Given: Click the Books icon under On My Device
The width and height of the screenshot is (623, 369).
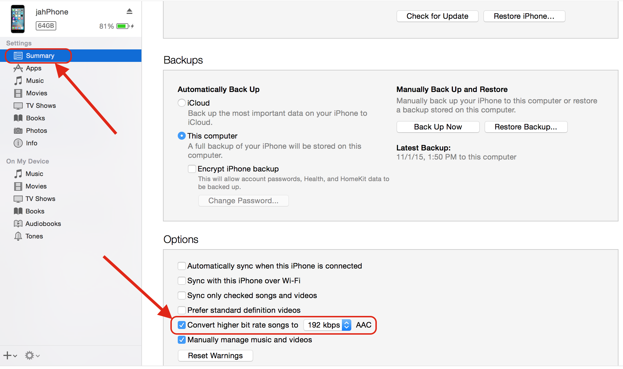Looking at the screenshot, I should click(x=18, y=211).
